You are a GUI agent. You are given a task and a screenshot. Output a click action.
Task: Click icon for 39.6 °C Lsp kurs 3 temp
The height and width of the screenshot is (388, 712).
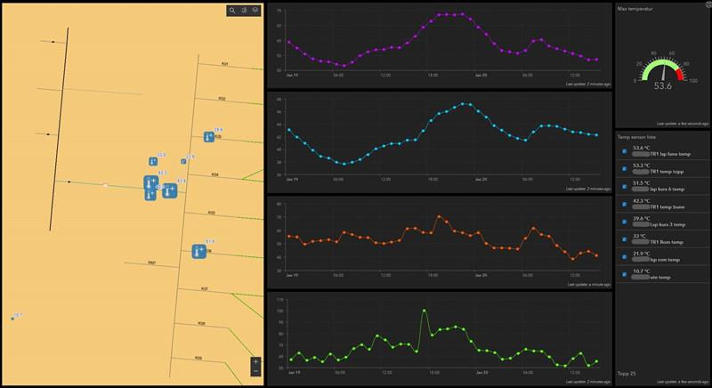click(x=625, y=222)
